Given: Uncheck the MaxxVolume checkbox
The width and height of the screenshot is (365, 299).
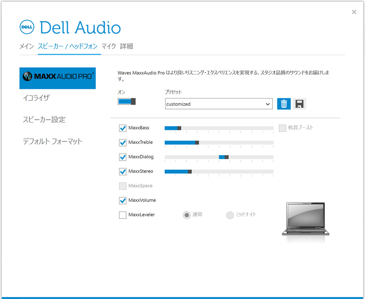Looking at the screenshot, I should [123, 200].
